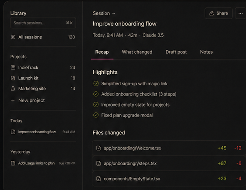Click the plus icon beside New project

(x=13, y=100)
